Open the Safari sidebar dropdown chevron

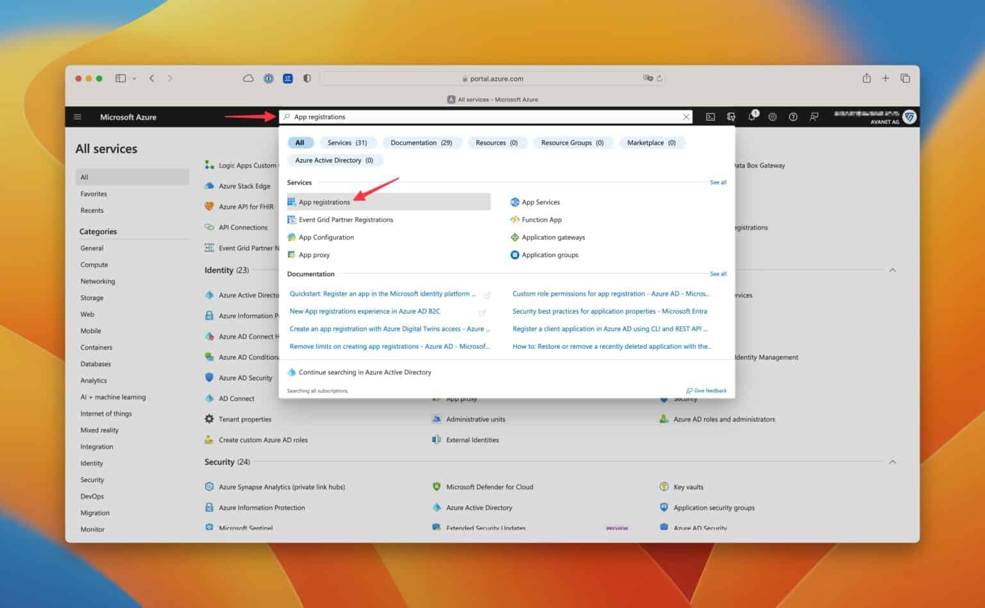pyautogui.click(x=134, y=78)
